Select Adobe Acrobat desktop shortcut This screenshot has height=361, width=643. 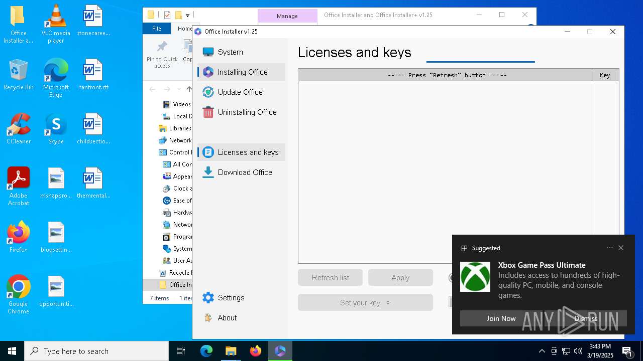pyautogui.click(x=19, y=187)
